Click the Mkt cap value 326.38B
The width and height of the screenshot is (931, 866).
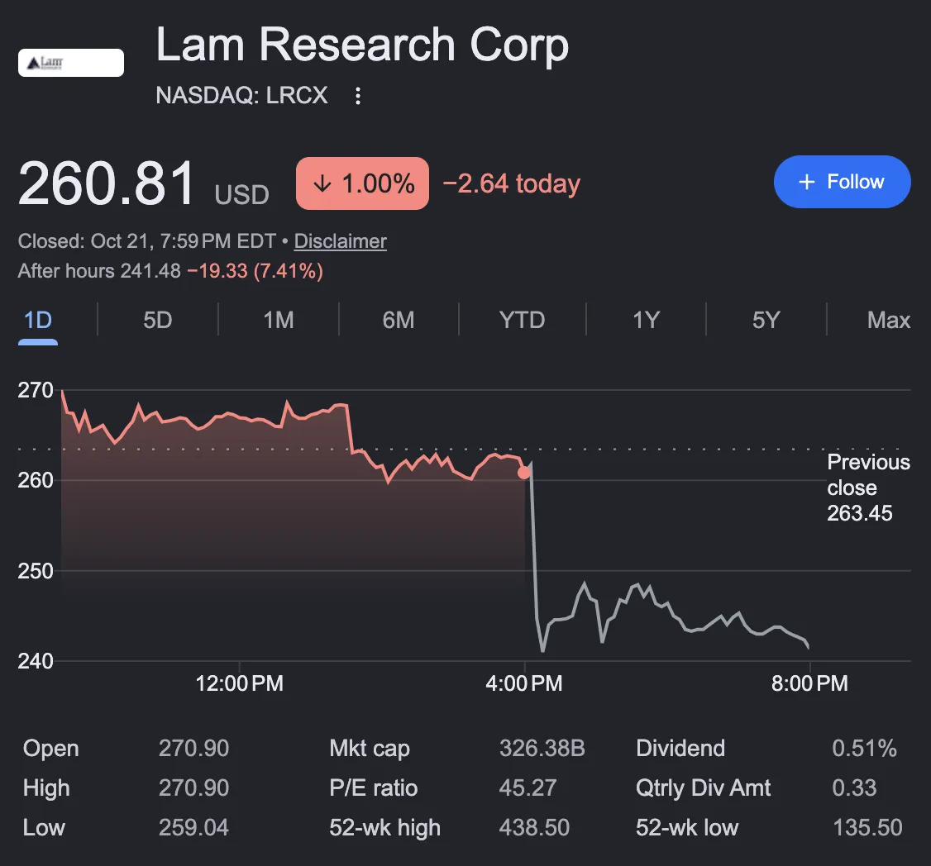click(x=542, y=749)
